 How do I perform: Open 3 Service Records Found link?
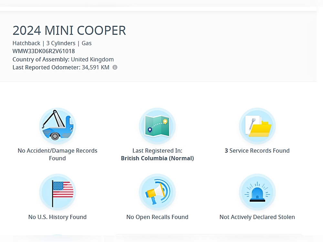pyautogui.click(x=257, y=151)
